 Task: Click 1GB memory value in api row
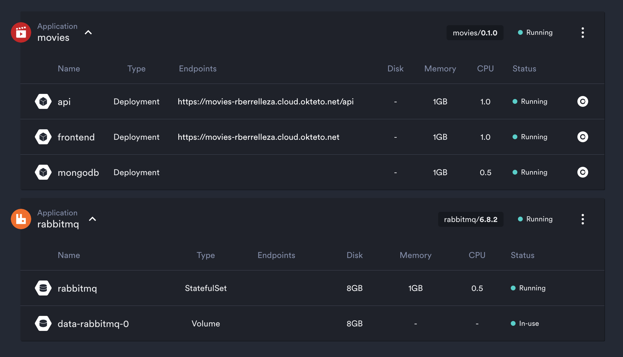440,102
